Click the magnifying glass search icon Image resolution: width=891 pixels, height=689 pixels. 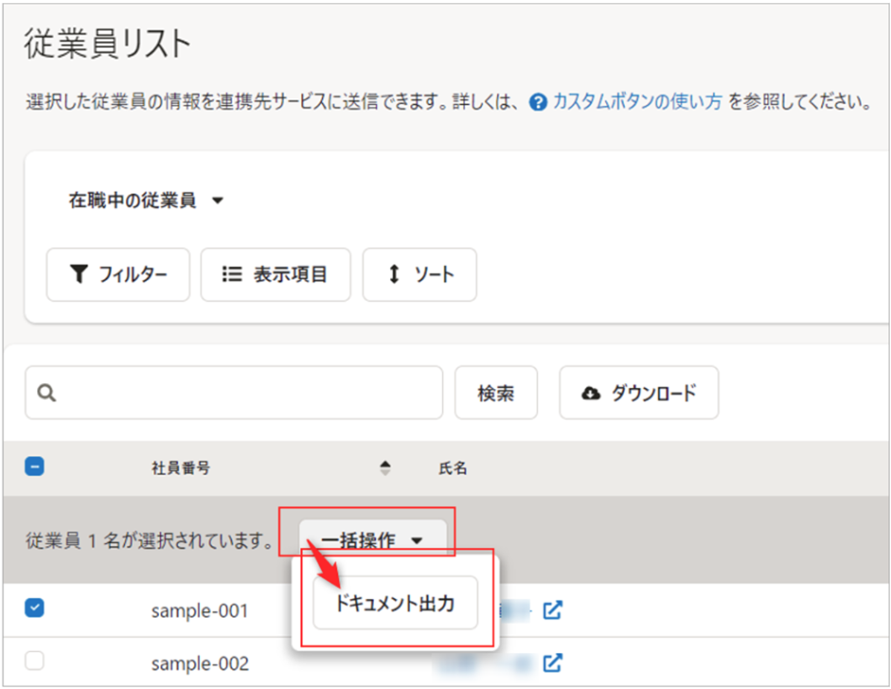pos(47,392)
